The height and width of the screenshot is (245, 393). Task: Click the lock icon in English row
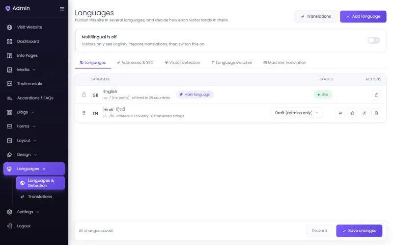(x=84, y=95)
